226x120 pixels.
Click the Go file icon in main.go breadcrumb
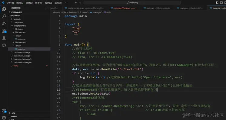(x=91, y=12)
